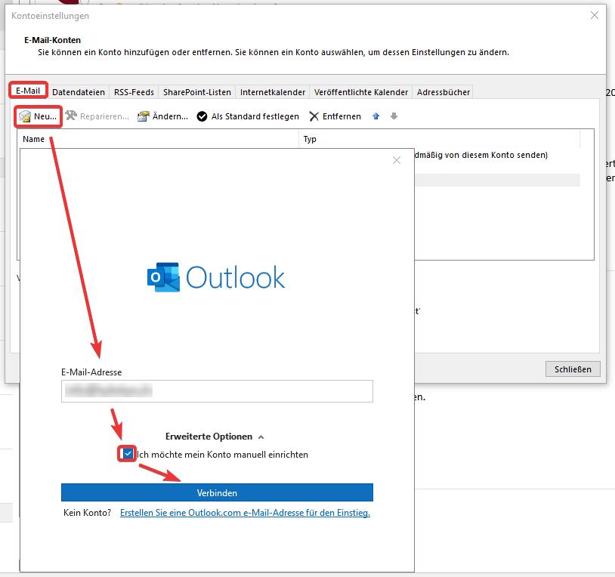Click the Ändern... account button
The width and height of the screenshot is (615, 577).
(162, 116)
